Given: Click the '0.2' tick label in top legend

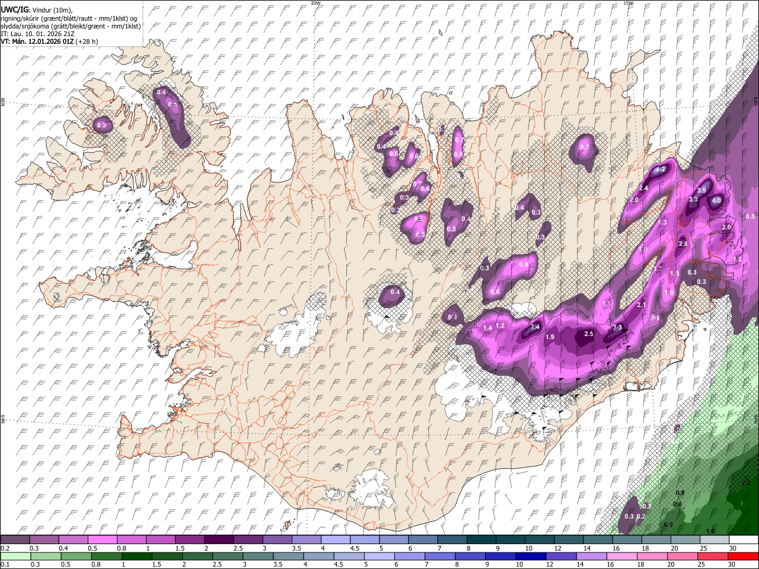Looking at the screenshot, I should [x=5, y=548].
